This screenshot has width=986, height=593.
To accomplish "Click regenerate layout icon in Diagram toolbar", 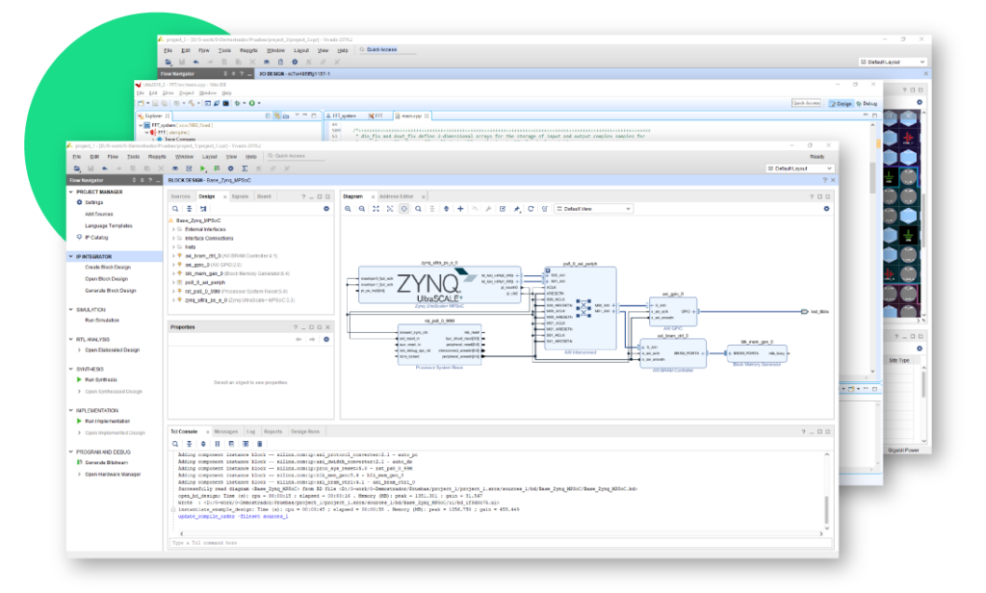I will point(531,209).
